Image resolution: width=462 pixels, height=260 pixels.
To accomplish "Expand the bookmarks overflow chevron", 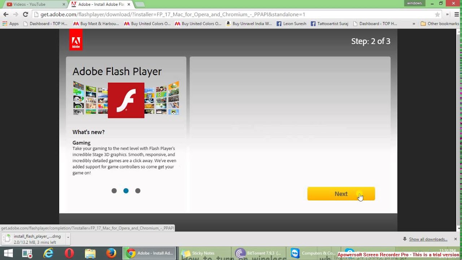I will tap(414, 23).
